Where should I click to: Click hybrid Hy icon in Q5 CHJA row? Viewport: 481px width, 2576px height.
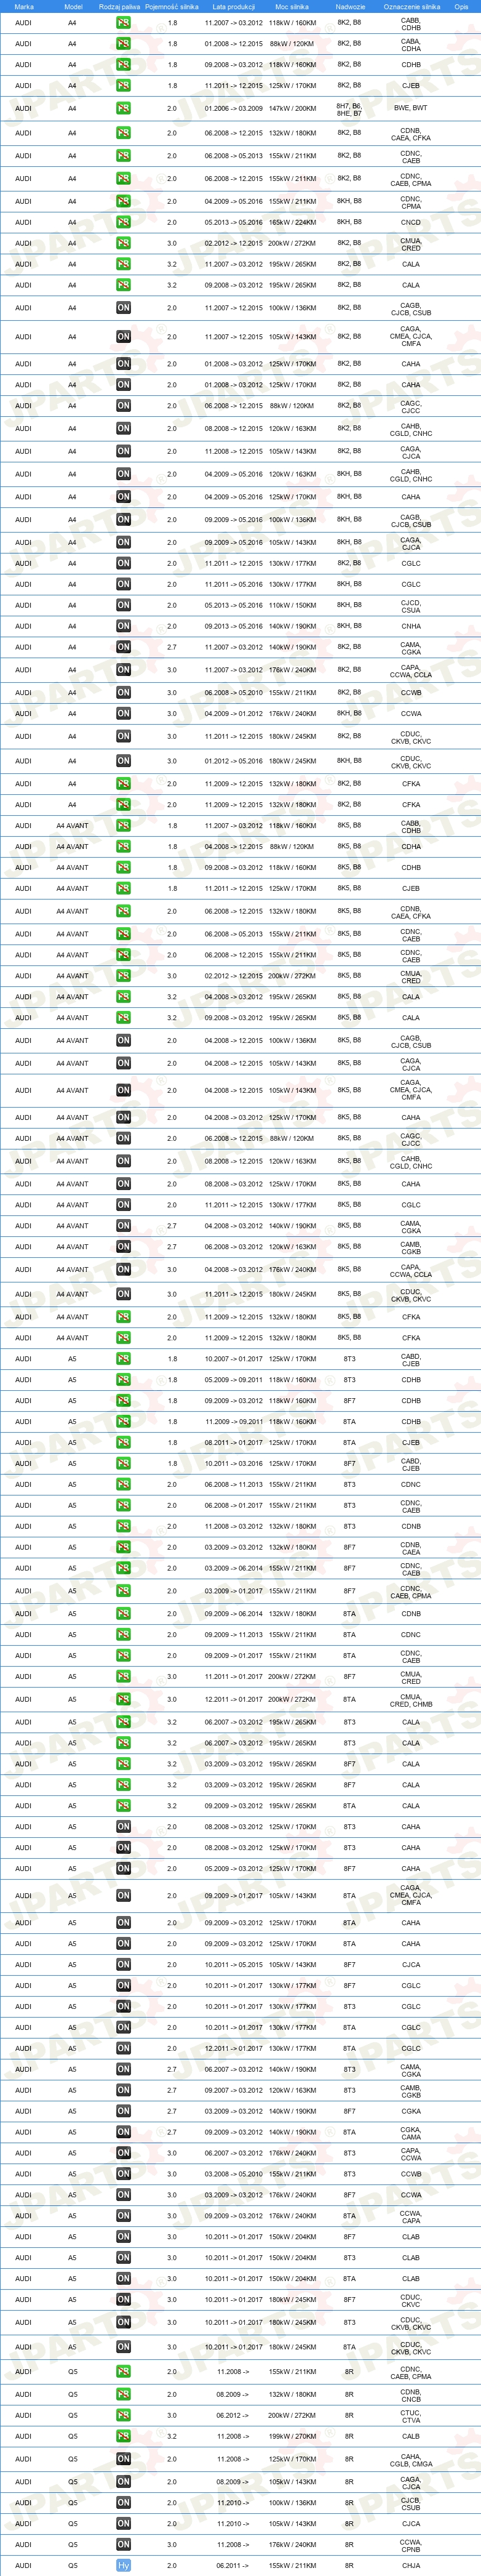[123, 2565]
